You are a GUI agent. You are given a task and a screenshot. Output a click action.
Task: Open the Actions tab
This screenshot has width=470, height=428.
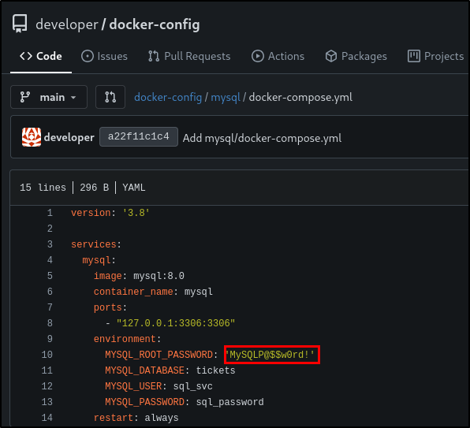pyautogui.click(x=278, y=56)
